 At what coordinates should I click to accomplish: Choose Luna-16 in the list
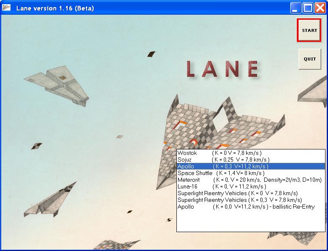coord(221,186)
